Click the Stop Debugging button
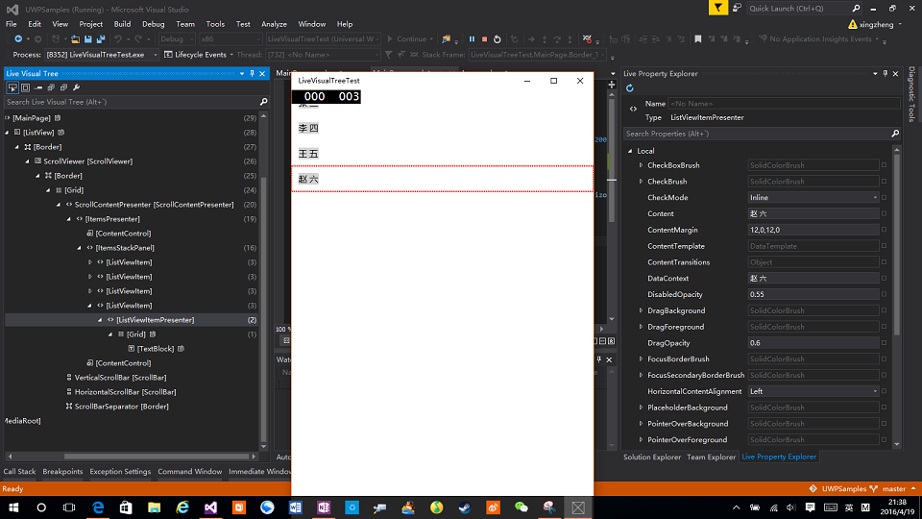This screenshot has height=519, width=922. point(484,39)
